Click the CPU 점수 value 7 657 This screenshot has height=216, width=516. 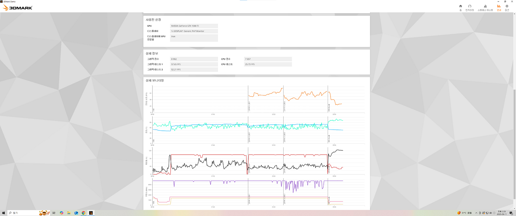pyautogui.click(x=268, y=59)
